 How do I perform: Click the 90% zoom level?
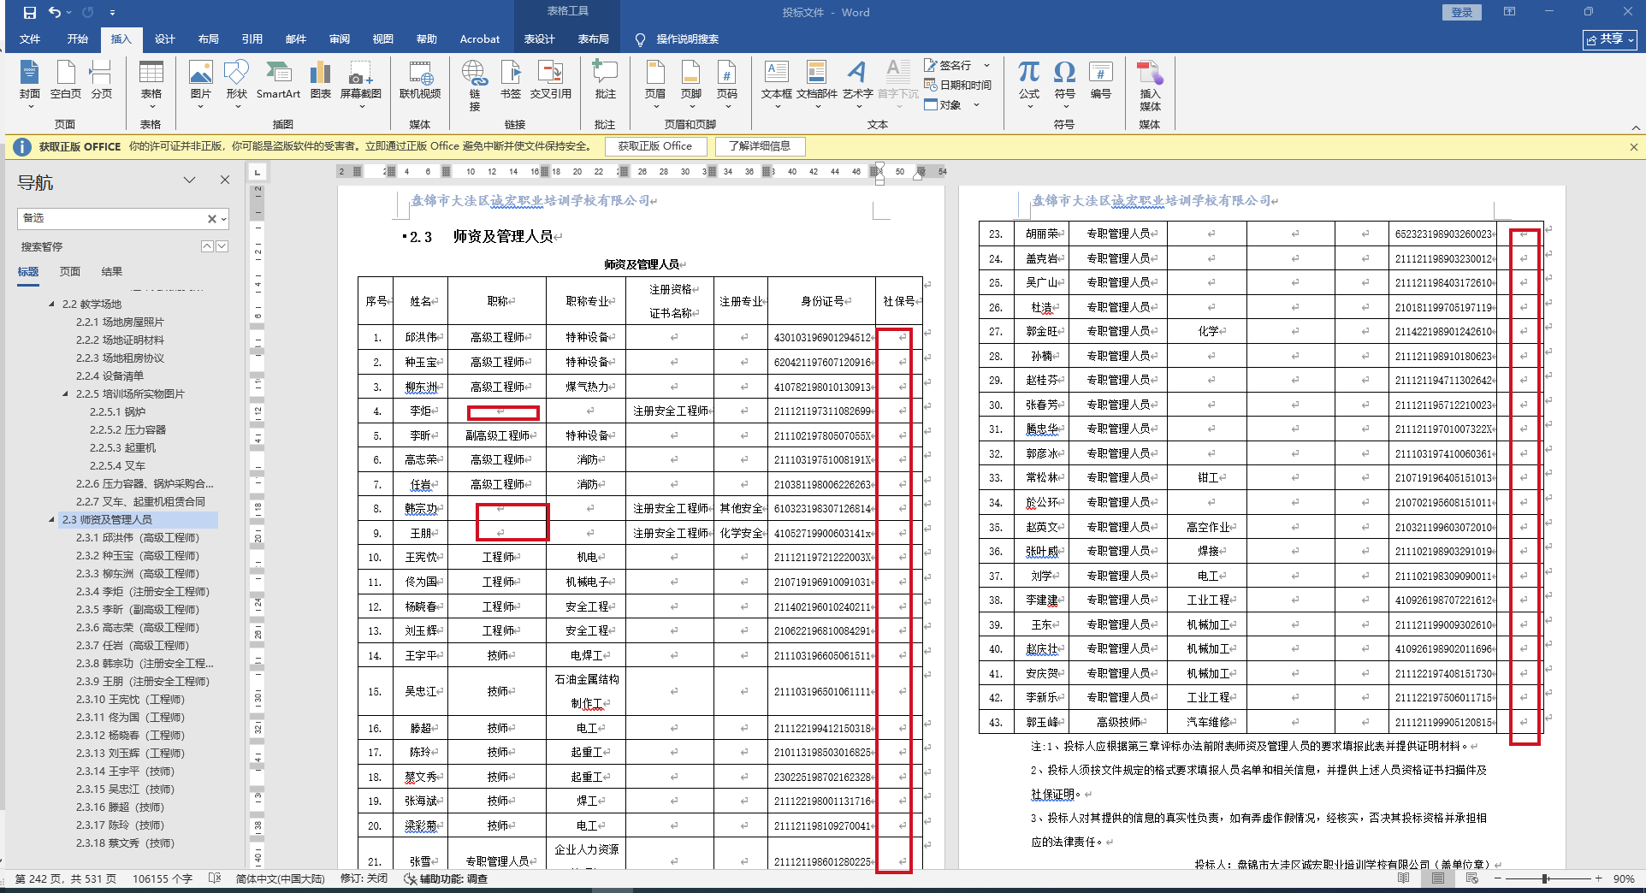coord(1624,878)
